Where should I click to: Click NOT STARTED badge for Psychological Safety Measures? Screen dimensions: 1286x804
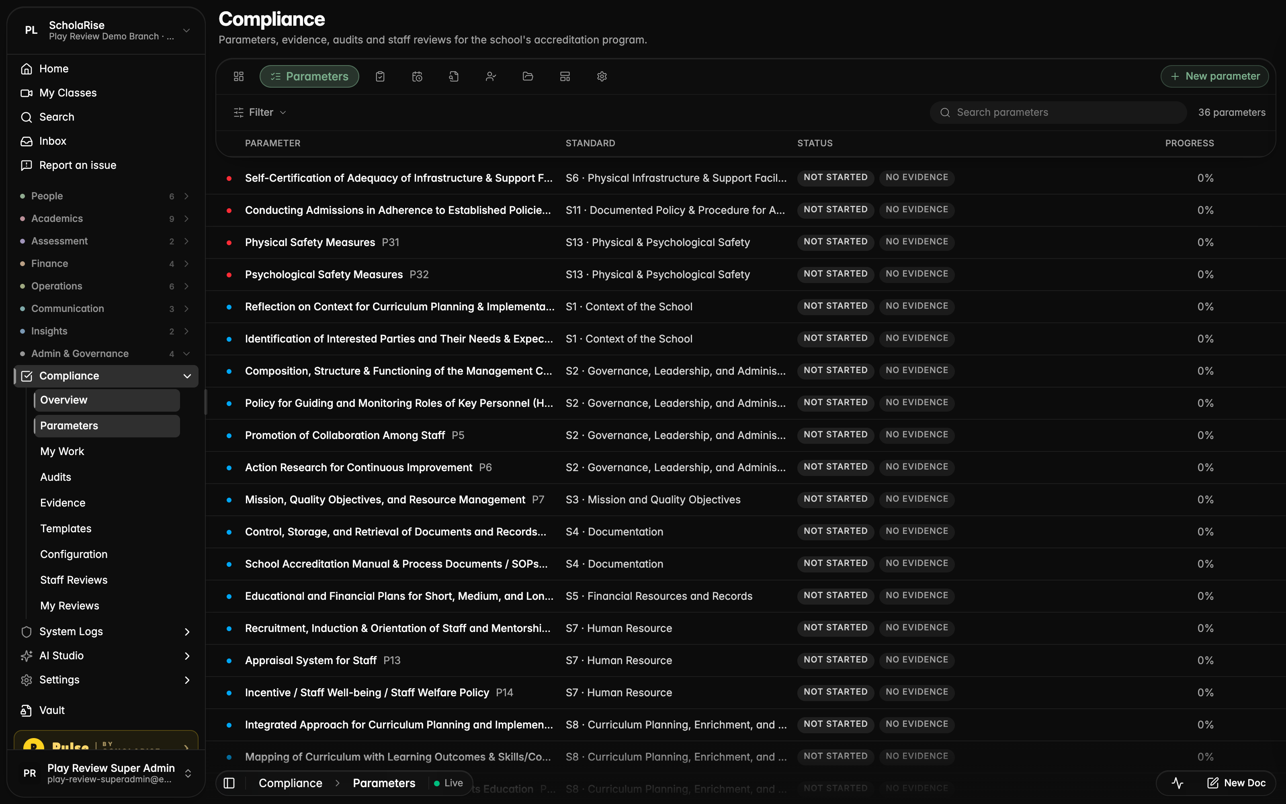pos(835,275)
